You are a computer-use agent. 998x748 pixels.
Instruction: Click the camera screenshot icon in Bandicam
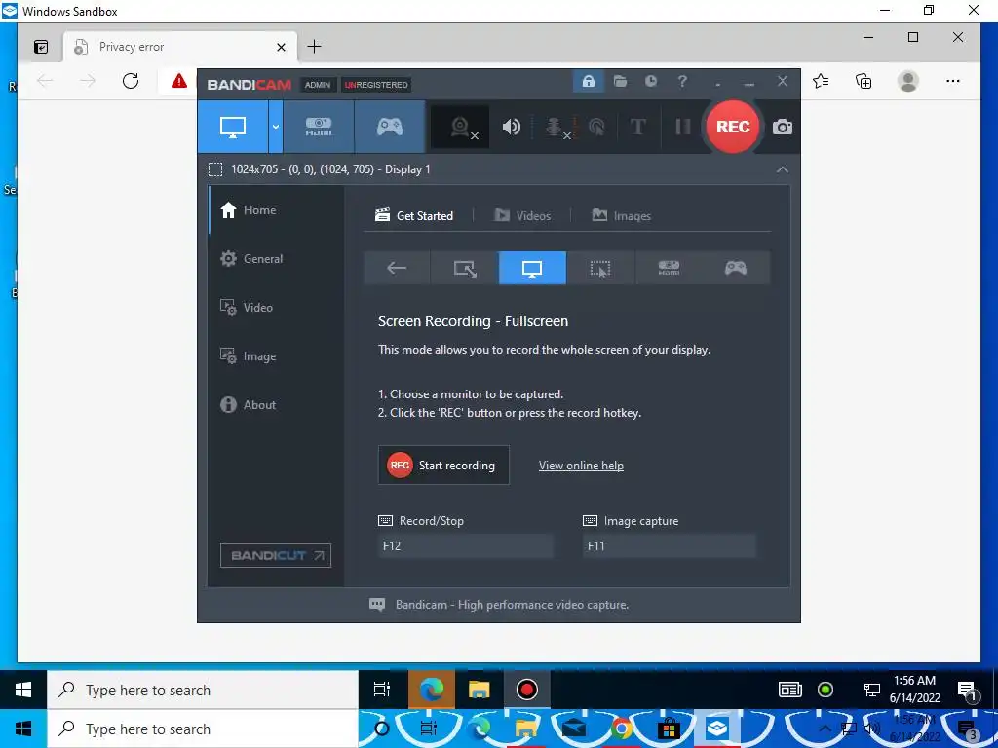click(783, 127)
